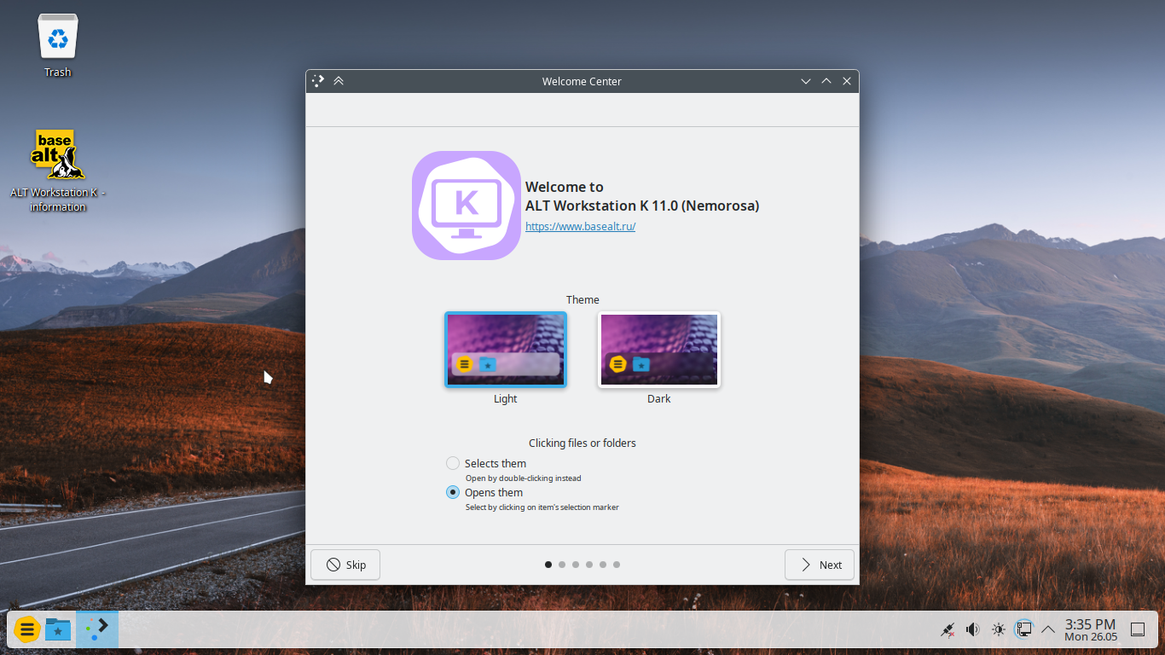Open the clock showing 3:35 PM

pyautogui.click(x=1091, y=629)
